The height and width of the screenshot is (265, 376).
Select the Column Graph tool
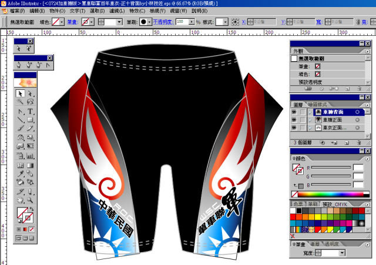[30, 156]
